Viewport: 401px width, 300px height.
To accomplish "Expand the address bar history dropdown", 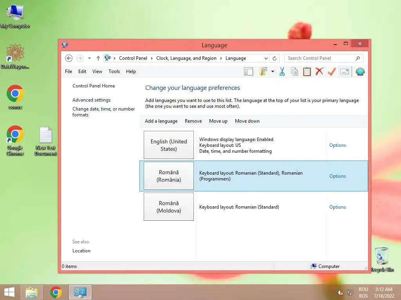I will coord(266,59).
